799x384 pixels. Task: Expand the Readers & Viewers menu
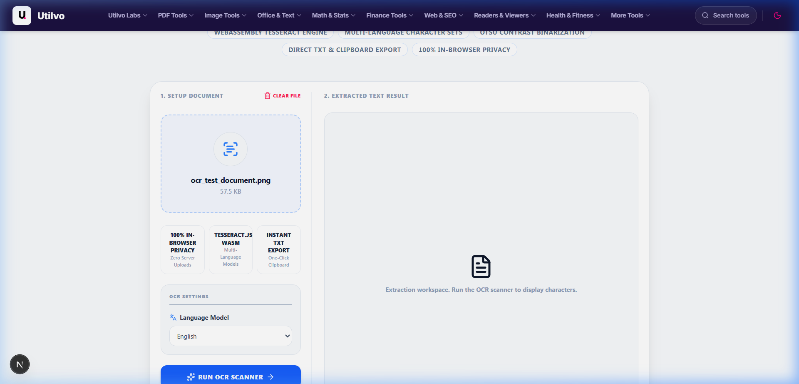(505, 15)
